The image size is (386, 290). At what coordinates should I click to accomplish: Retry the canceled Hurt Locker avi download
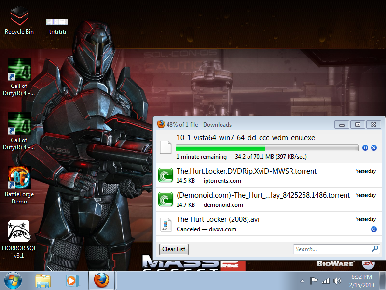(x=373, y=229)
